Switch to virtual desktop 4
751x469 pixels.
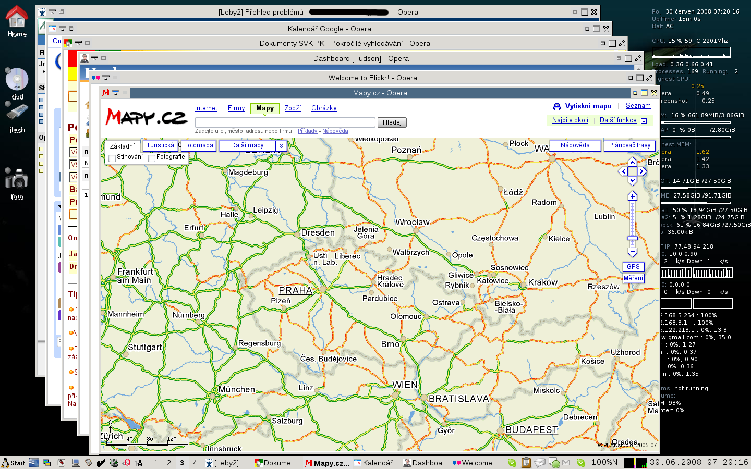coord(195,463)
